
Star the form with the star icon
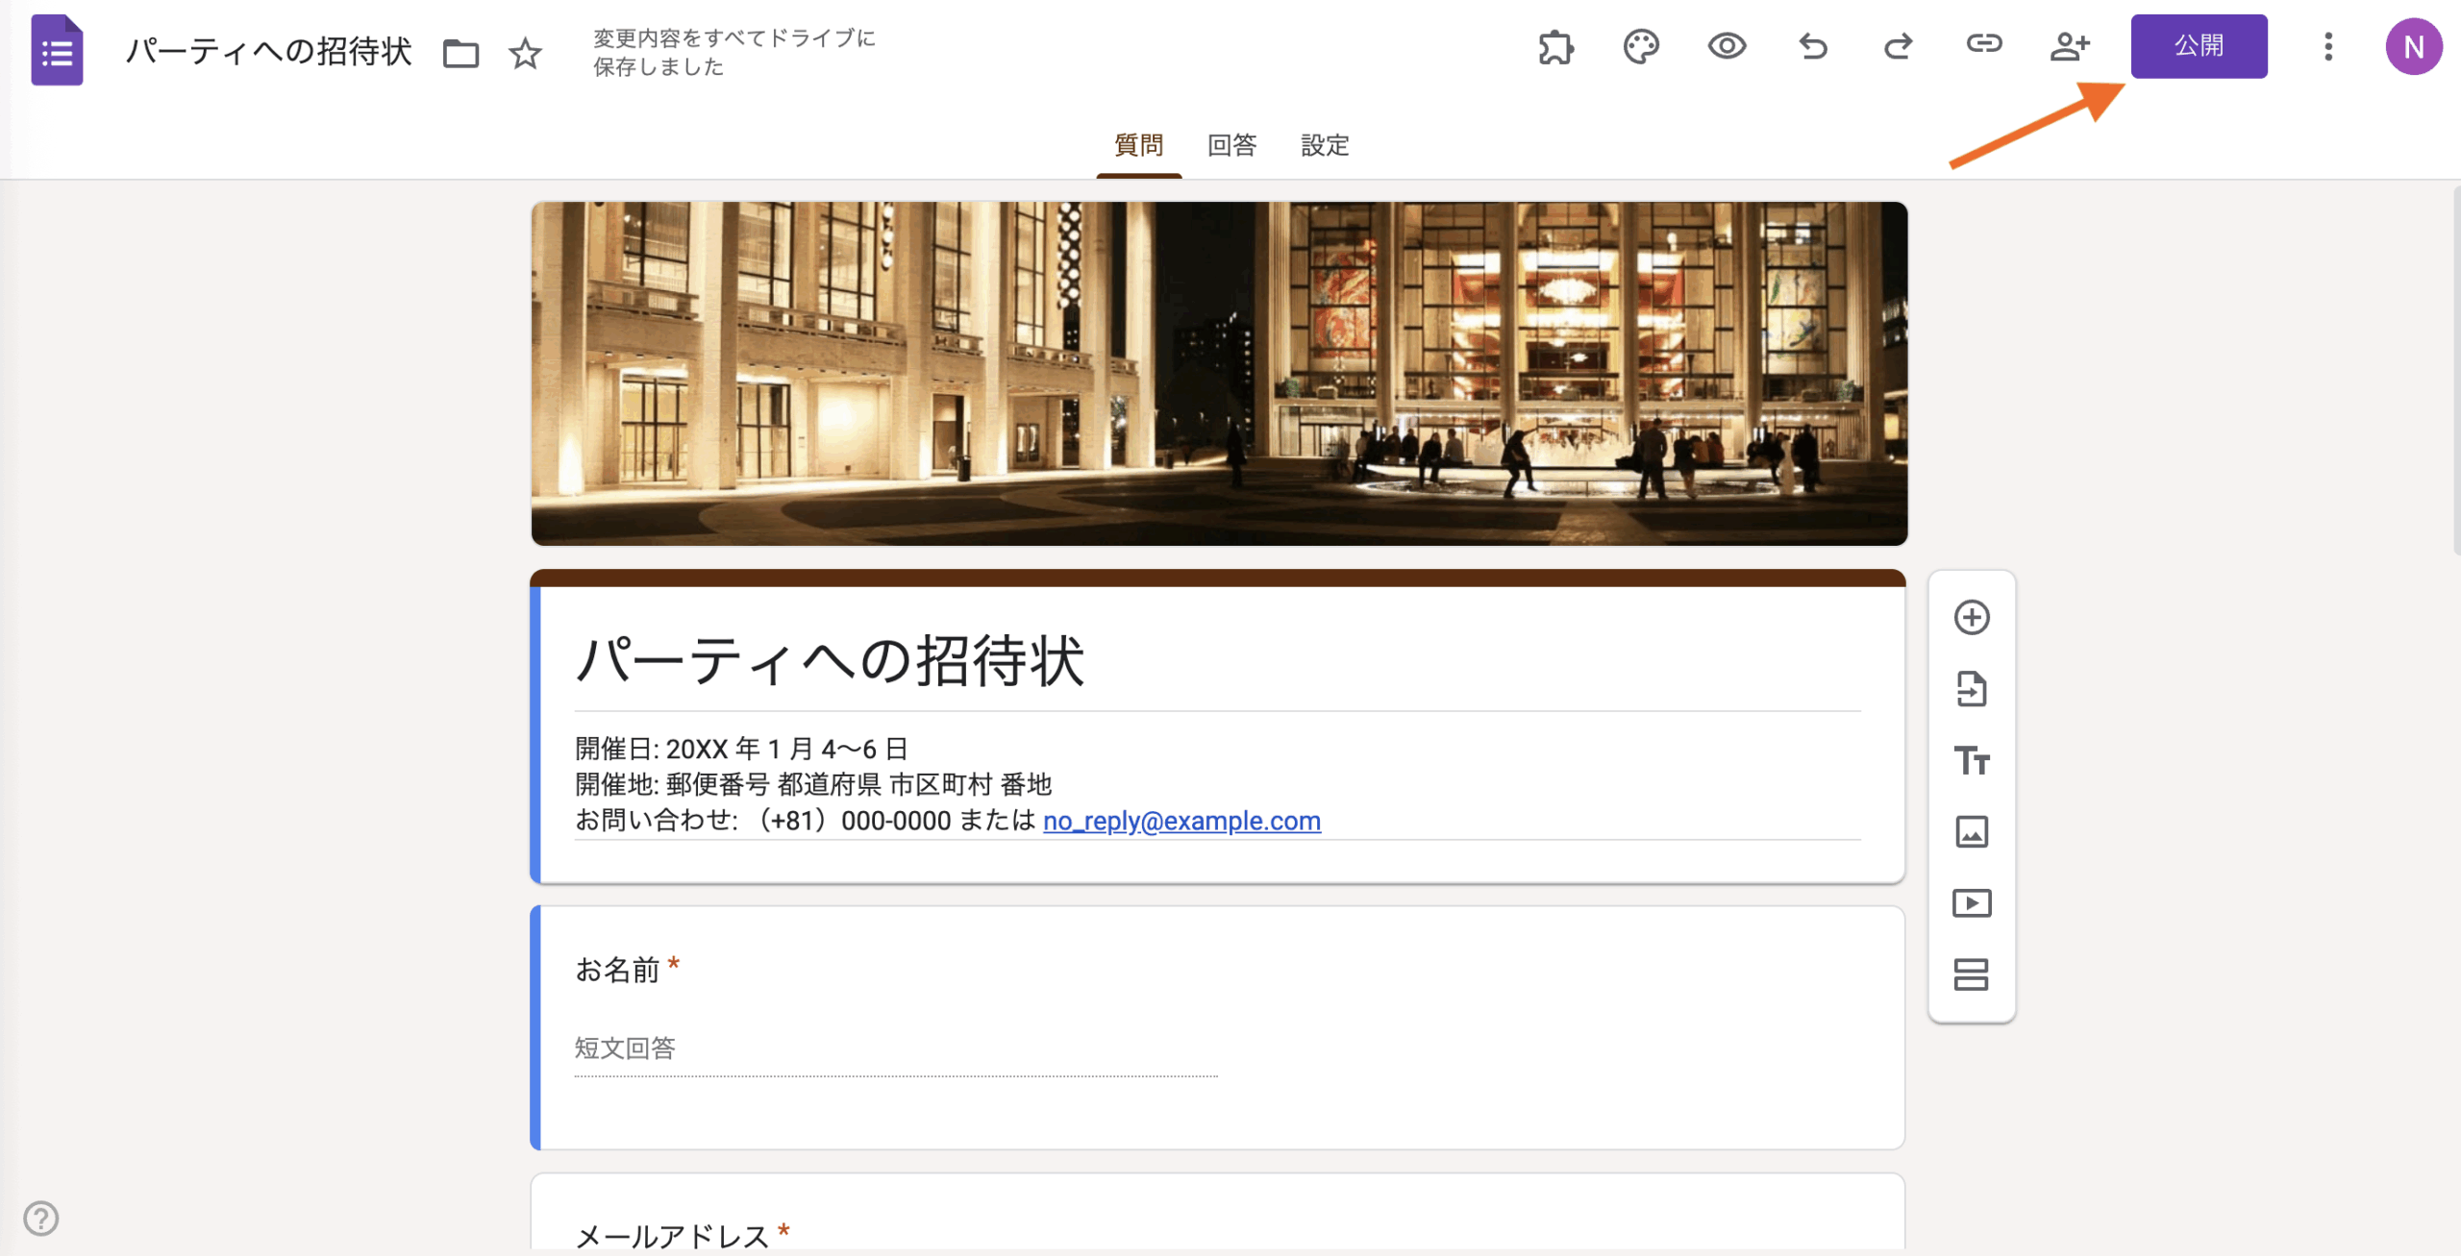525,53
